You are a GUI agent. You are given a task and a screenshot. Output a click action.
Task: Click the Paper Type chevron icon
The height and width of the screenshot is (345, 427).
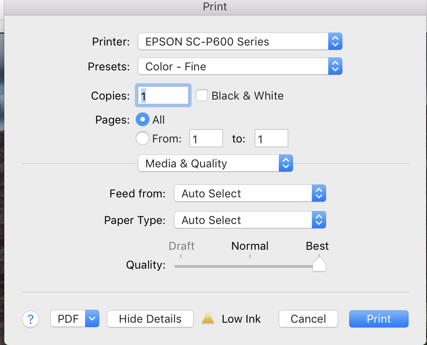(x=319, y=220)
